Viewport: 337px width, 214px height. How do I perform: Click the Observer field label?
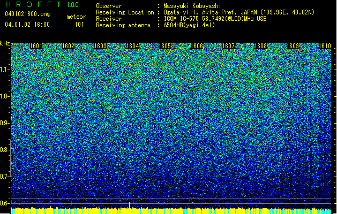coord(109,6)
